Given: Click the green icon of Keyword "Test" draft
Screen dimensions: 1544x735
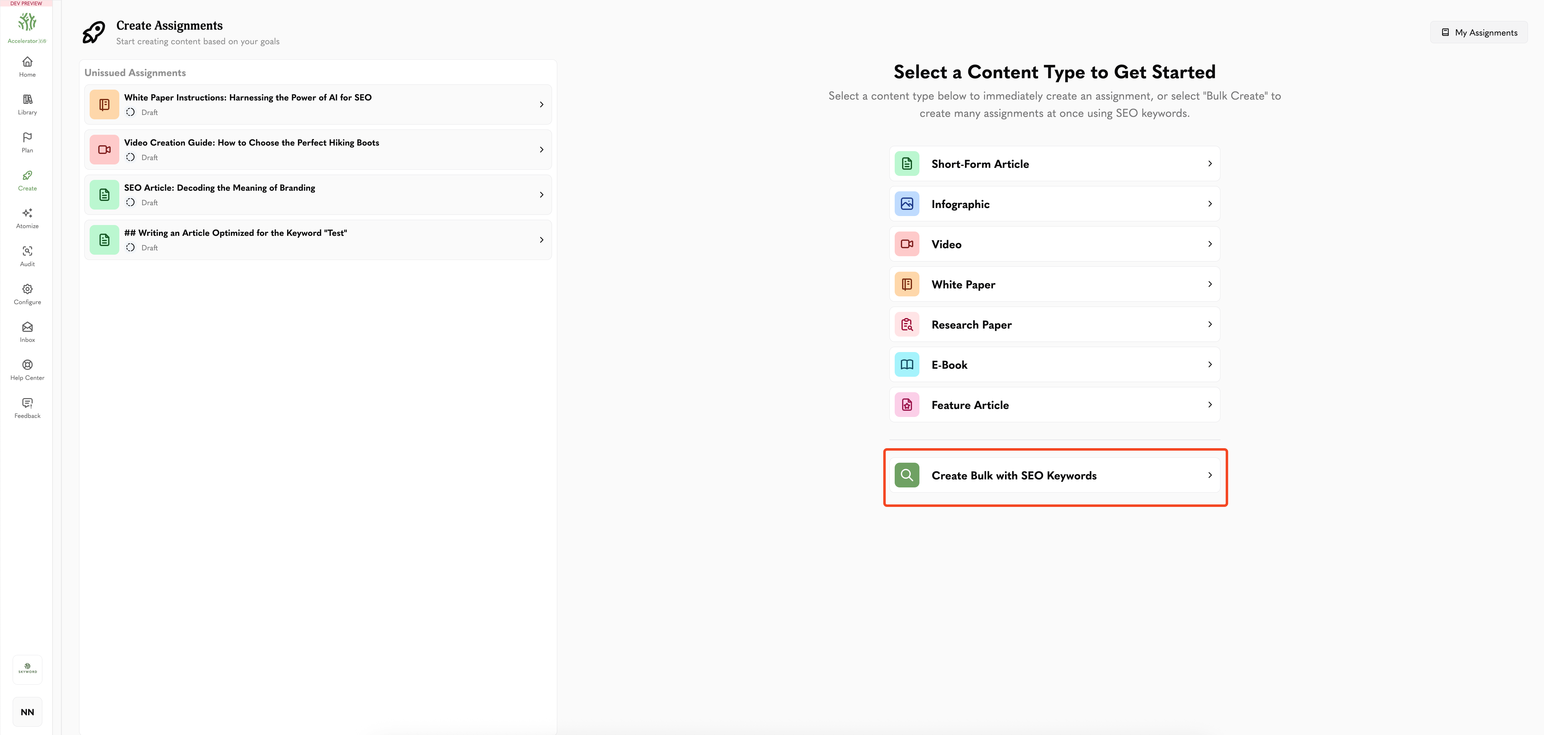Looking at the screenshot, I should point(104,240).
